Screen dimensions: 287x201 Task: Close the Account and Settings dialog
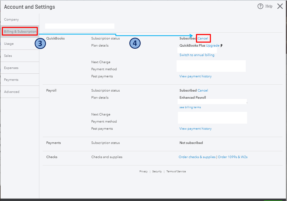(x=280, y=6)
